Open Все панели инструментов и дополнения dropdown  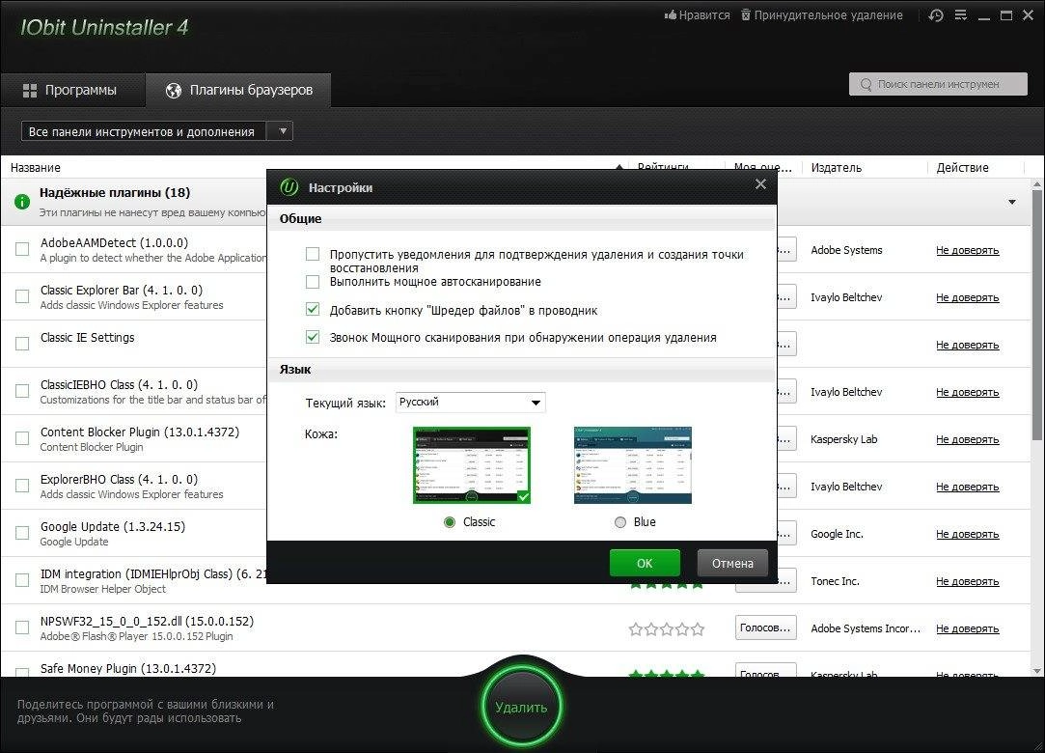pos(157,131)
